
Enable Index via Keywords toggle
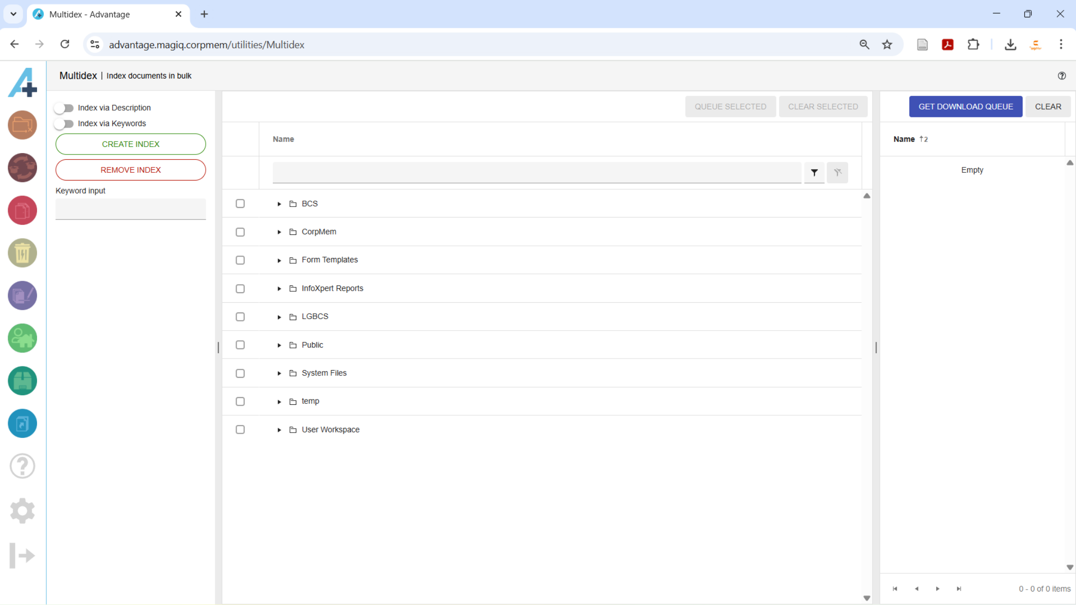(64, 124)
